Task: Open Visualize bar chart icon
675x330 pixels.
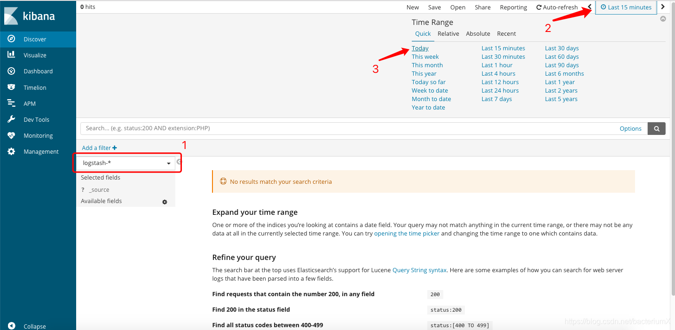Action: click(11, 55)
